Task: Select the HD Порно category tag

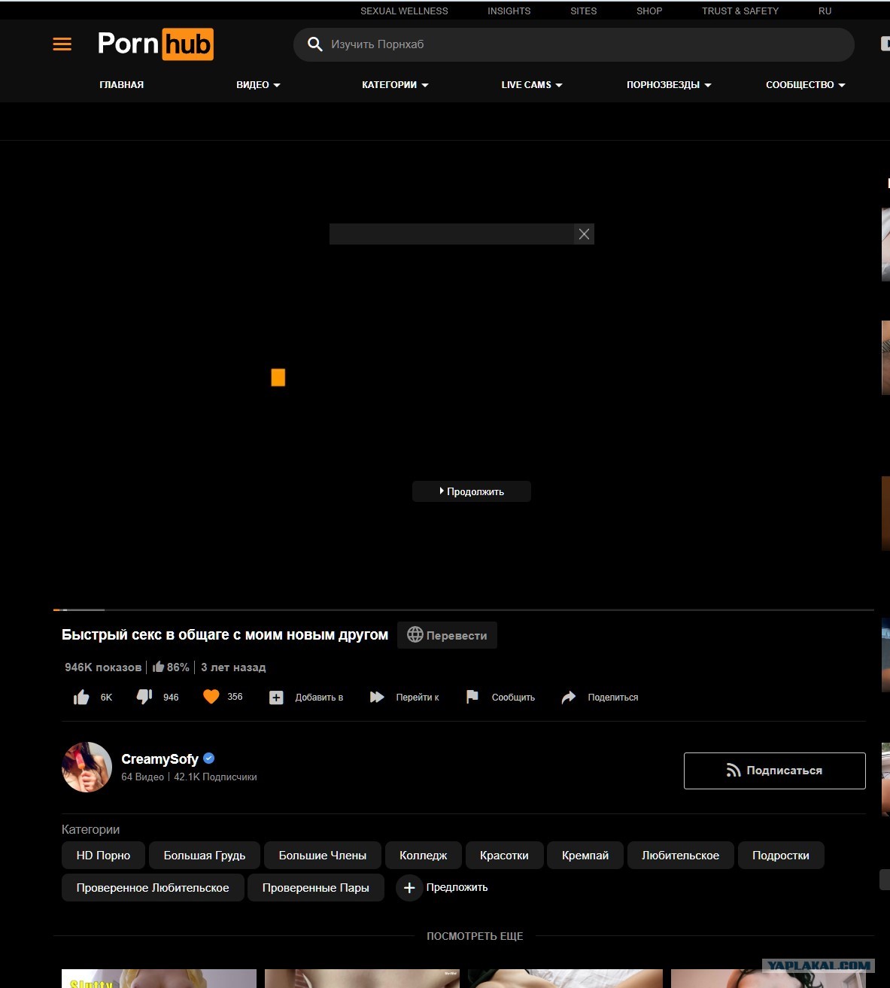Action: [103, 856]
